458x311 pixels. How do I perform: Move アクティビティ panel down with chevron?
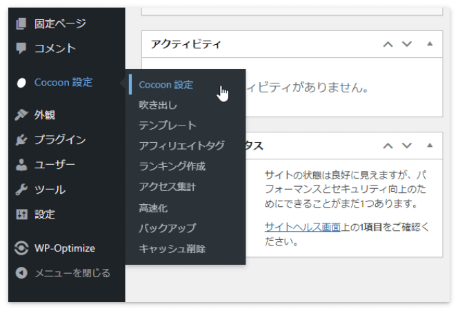click(x=407, y=44)
